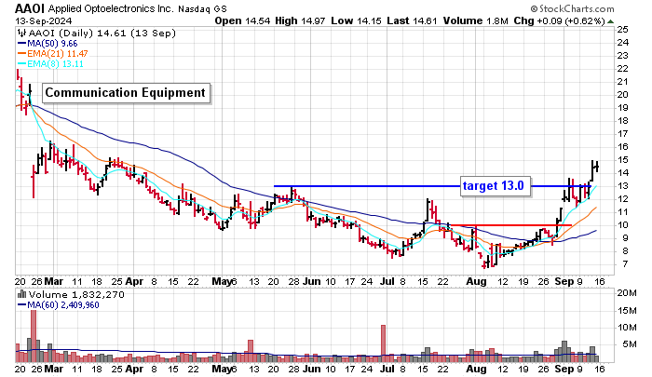Click the 13 price axis label
Viewport: 652px width, 377px height.
tap(622, 186)
